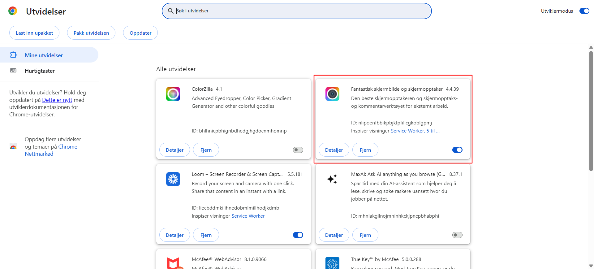The width and height of the screenshot is (594, 269).
Task: Open Fantastisk skjermbilde's Service Worker link
Action: 415,131
